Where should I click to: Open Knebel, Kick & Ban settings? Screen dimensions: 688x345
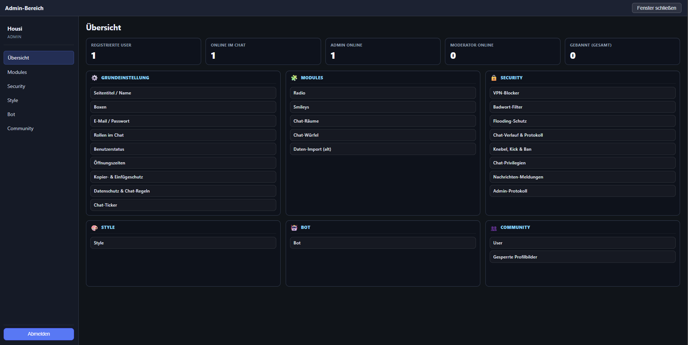(x=583, y=149)
